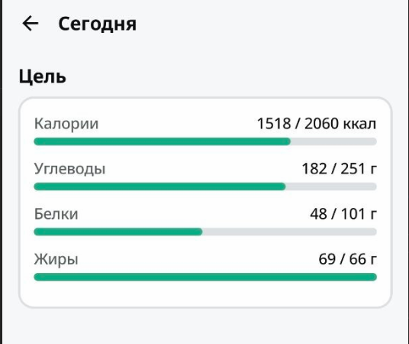The image size is (409, 344).
Task: Tap the 48 / 101 г value
Action: tap(343, 214)
